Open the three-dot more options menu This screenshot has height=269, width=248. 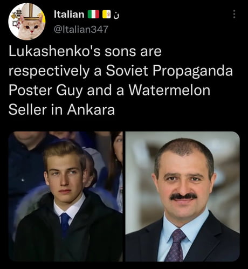(234, 14)
